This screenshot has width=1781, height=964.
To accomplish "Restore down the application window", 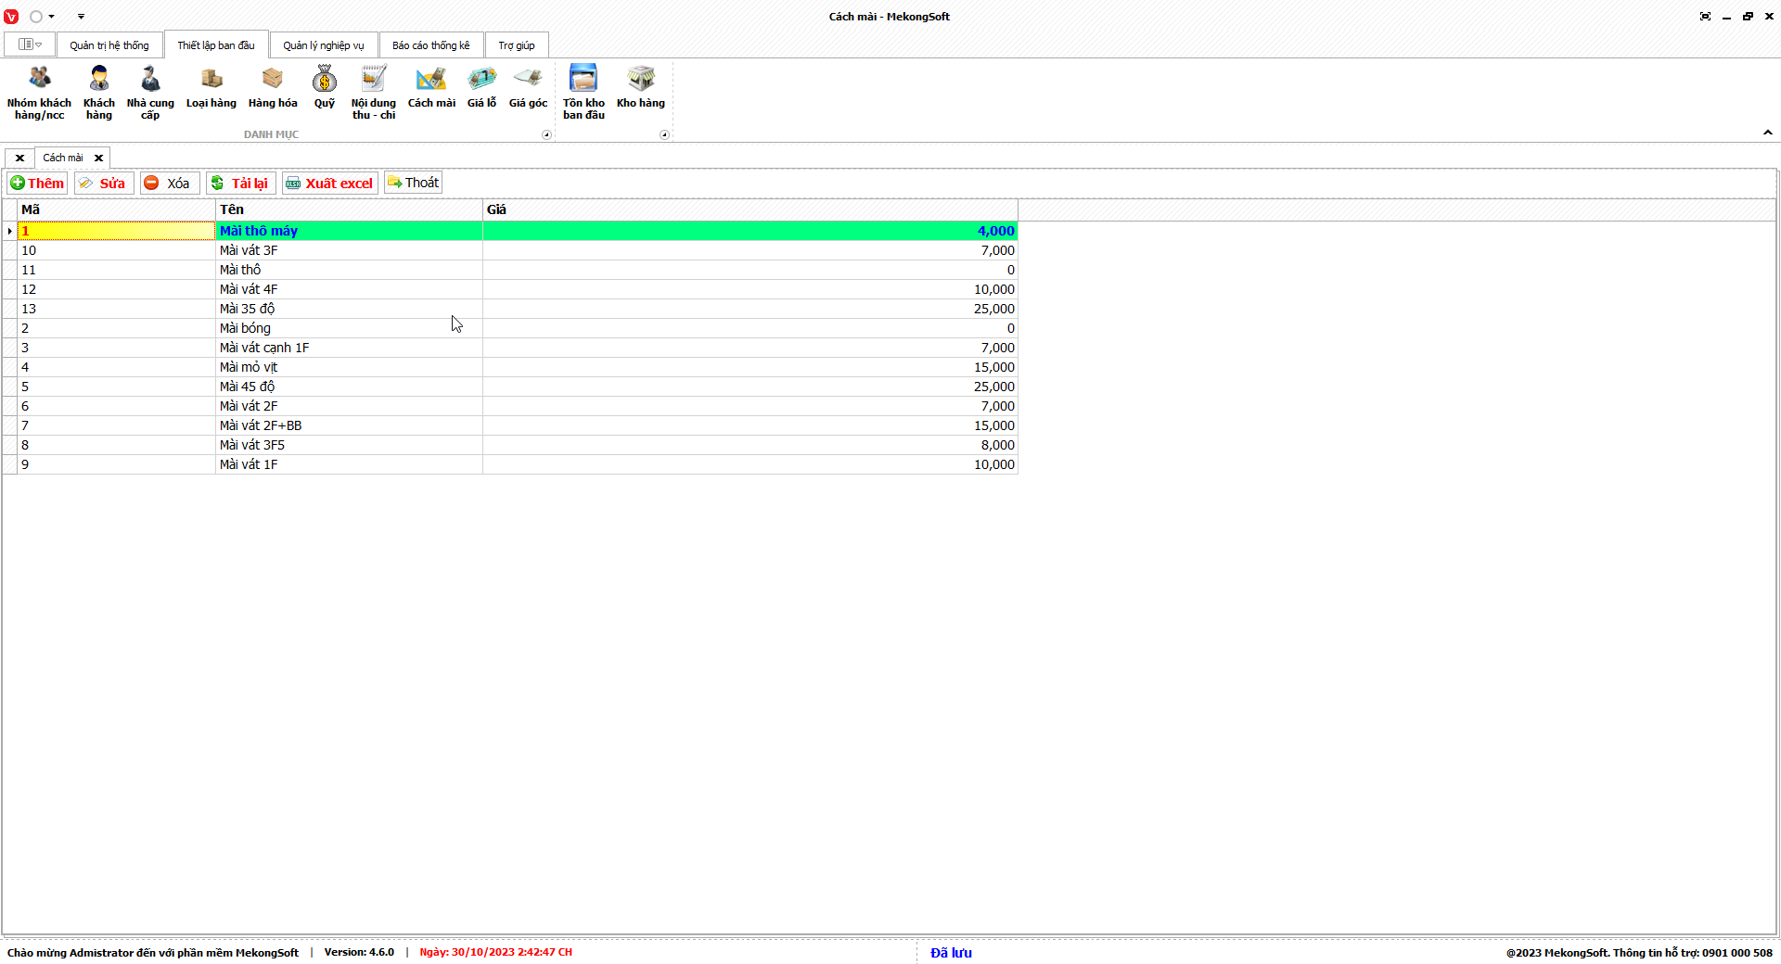I will point(1748,17).
